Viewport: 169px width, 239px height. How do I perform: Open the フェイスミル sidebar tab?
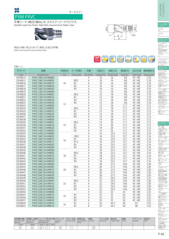coord(163,79)
